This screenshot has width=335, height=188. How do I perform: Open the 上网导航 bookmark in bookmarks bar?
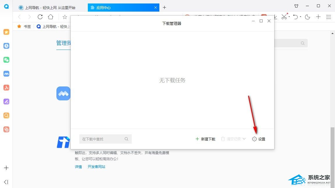[54, 26]
